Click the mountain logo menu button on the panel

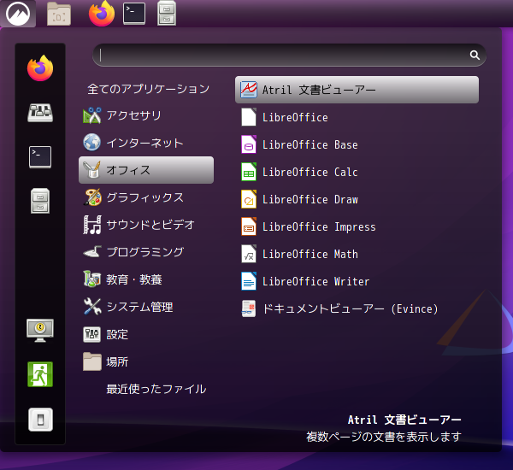(x=18, y=14)
